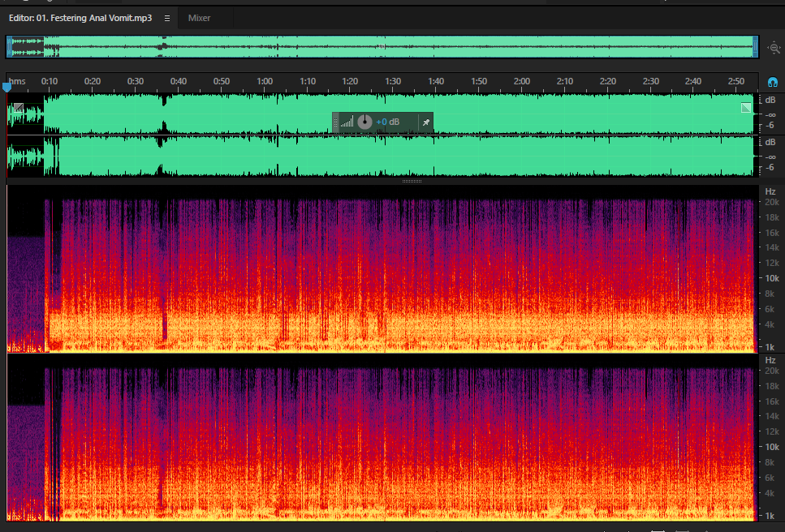
Task: Click the 0:10 mark on the time ruler
Action: point(49,81)
